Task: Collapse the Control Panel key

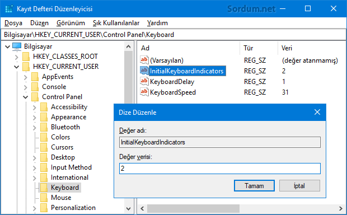Action: pyautogui.click(x=26, y=97)
